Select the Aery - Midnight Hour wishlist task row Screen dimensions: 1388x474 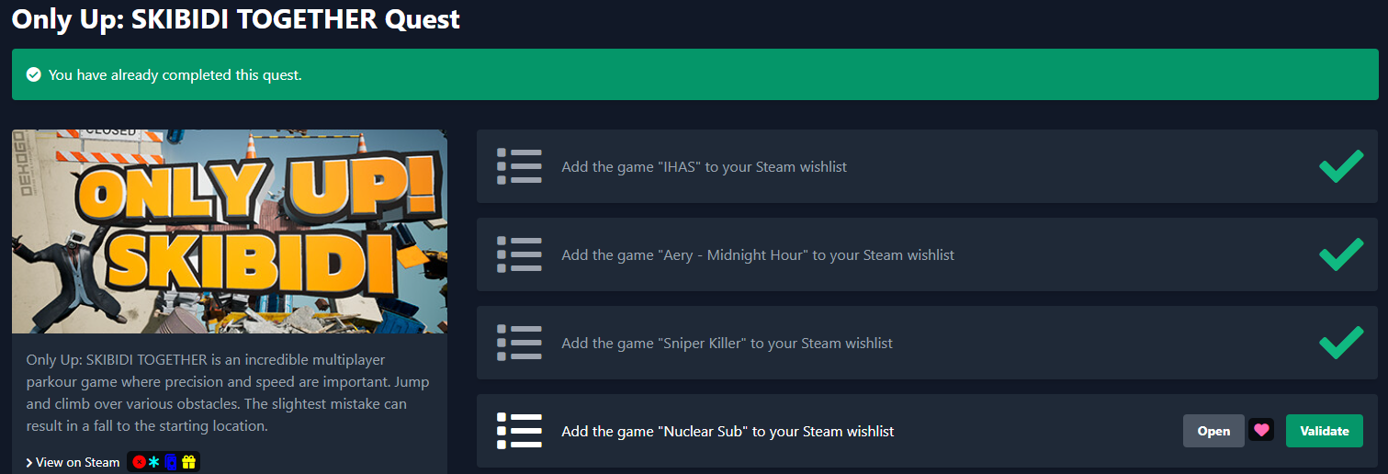click(927, 254)
